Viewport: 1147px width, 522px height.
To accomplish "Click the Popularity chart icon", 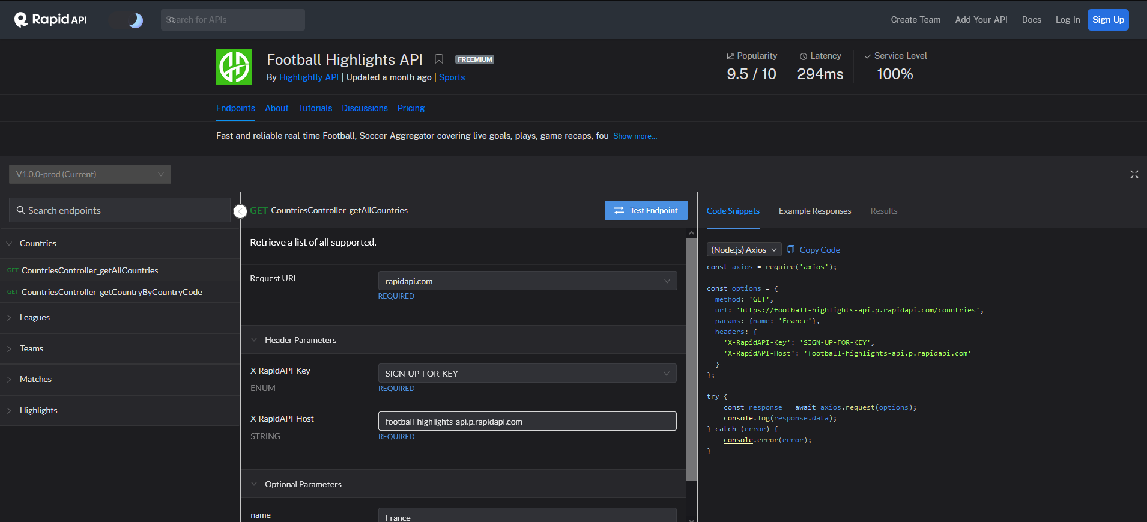I will pyautogui.click(x=730, y=56).
